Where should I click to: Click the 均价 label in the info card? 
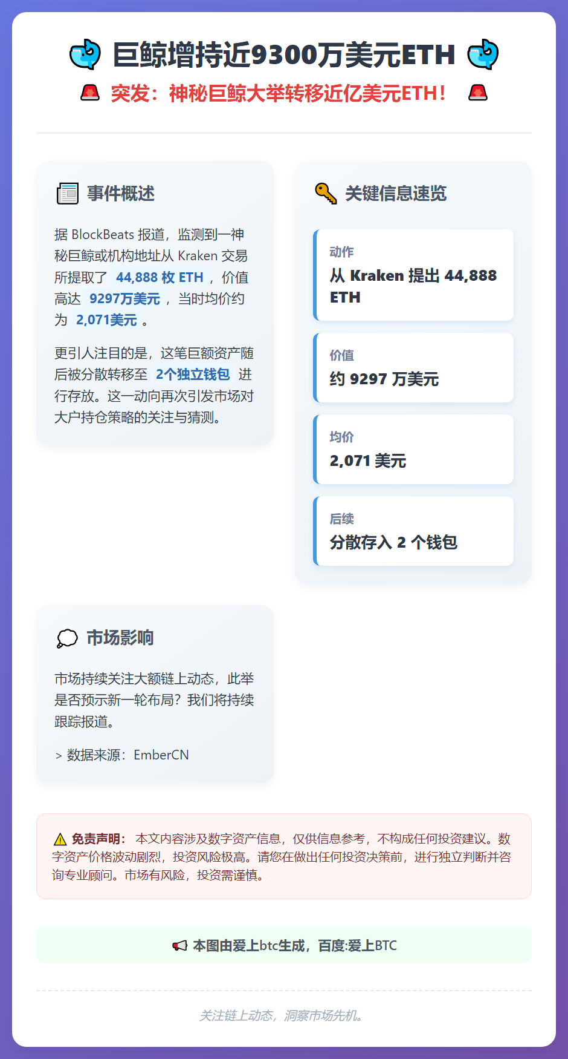[x=342, y=437]
